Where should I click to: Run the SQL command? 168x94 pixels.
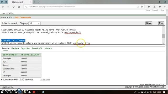coord(161,23)
